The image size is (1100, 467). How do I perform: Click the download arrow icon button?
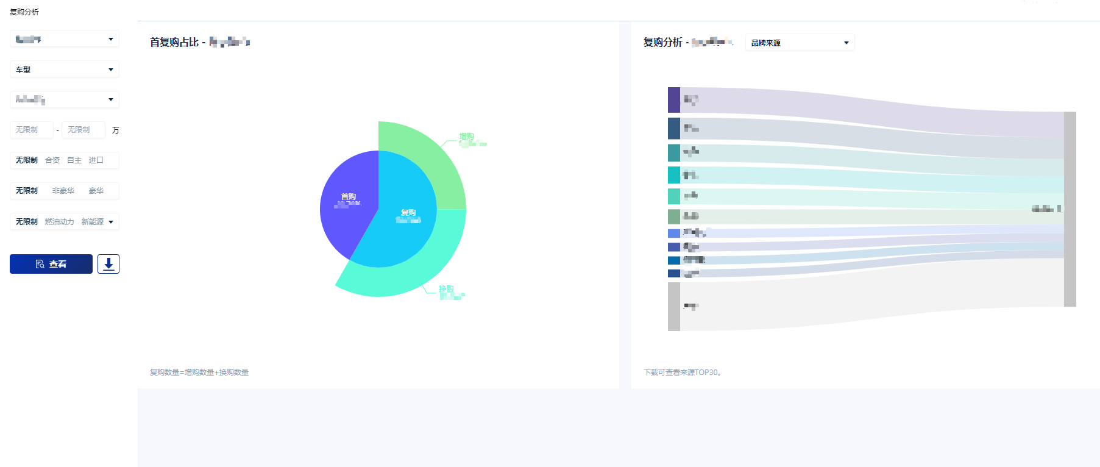tap(108, 264)
